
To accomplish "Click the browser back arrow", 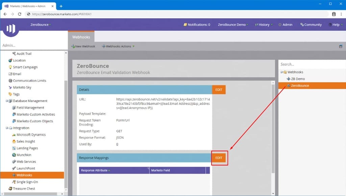I will point(5,14).
